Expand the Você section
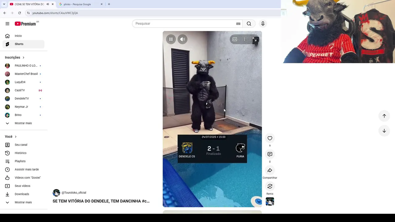This screenshot has width=395, height=222. [11, 137]
